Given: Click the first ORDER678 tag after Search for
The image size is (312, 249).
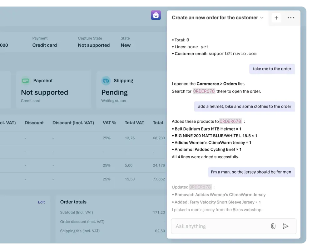Looking at the screenshot, I should (204, 91).
